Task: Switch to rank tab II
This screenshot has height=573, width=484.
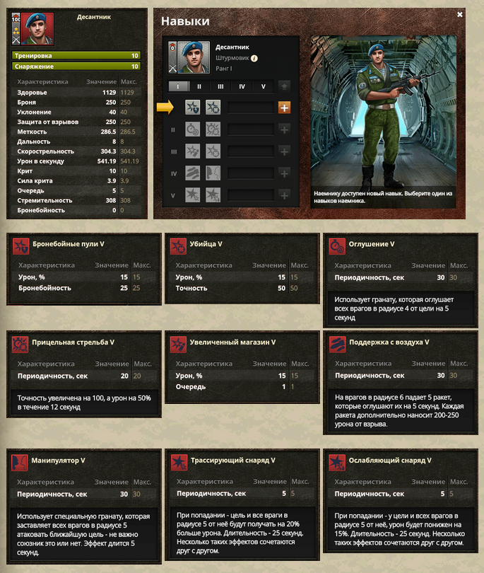Action: pyautogui.click(x=199, y=86)
